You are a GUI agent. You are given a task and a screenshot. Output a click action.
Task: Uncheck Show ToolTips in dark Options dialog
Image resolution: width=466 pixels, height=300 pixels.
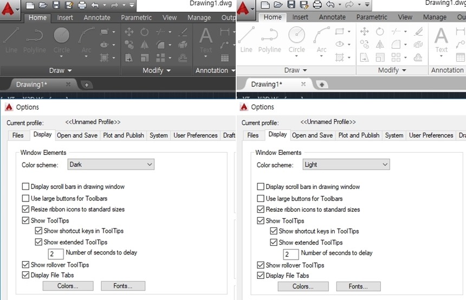click(x=25, y=220)
